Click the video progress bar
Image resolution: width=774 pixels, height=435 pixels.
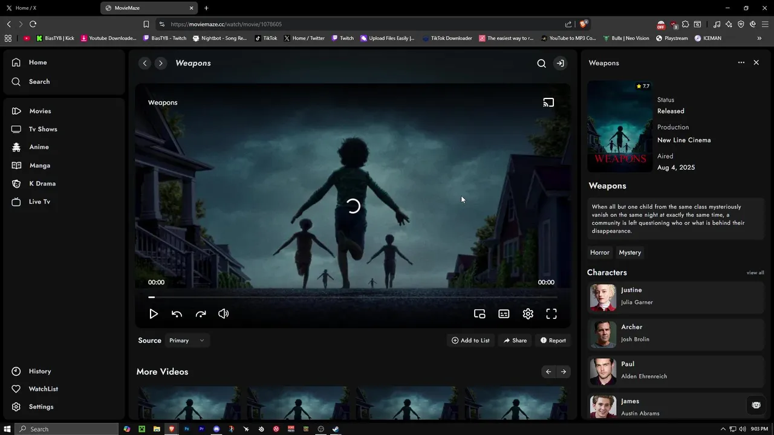pos(353,297)
